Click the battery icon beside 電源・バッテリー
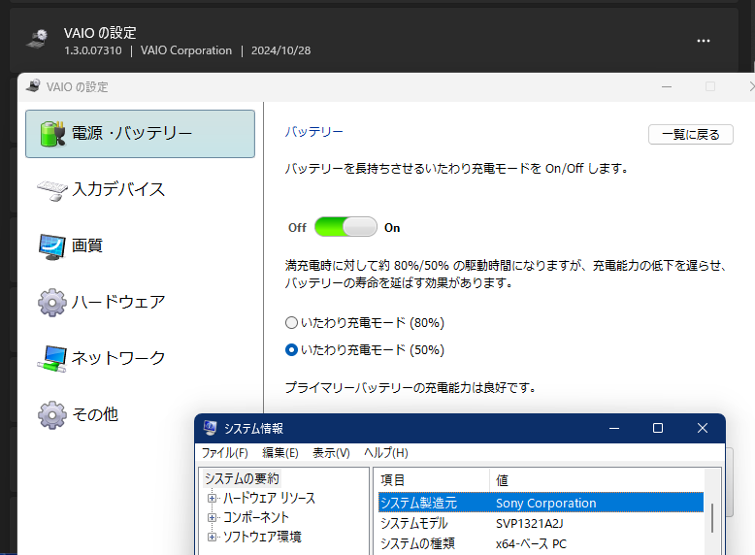 52,133
